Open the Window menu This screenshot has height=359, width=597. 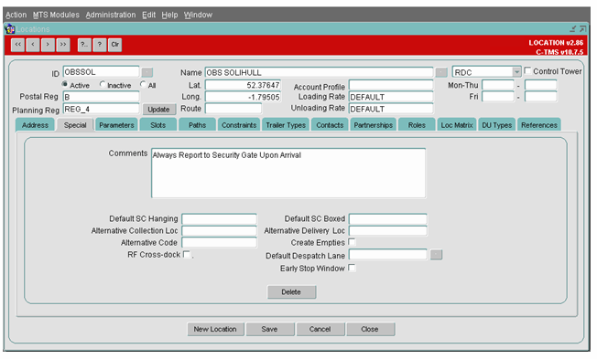pos(198,15)
